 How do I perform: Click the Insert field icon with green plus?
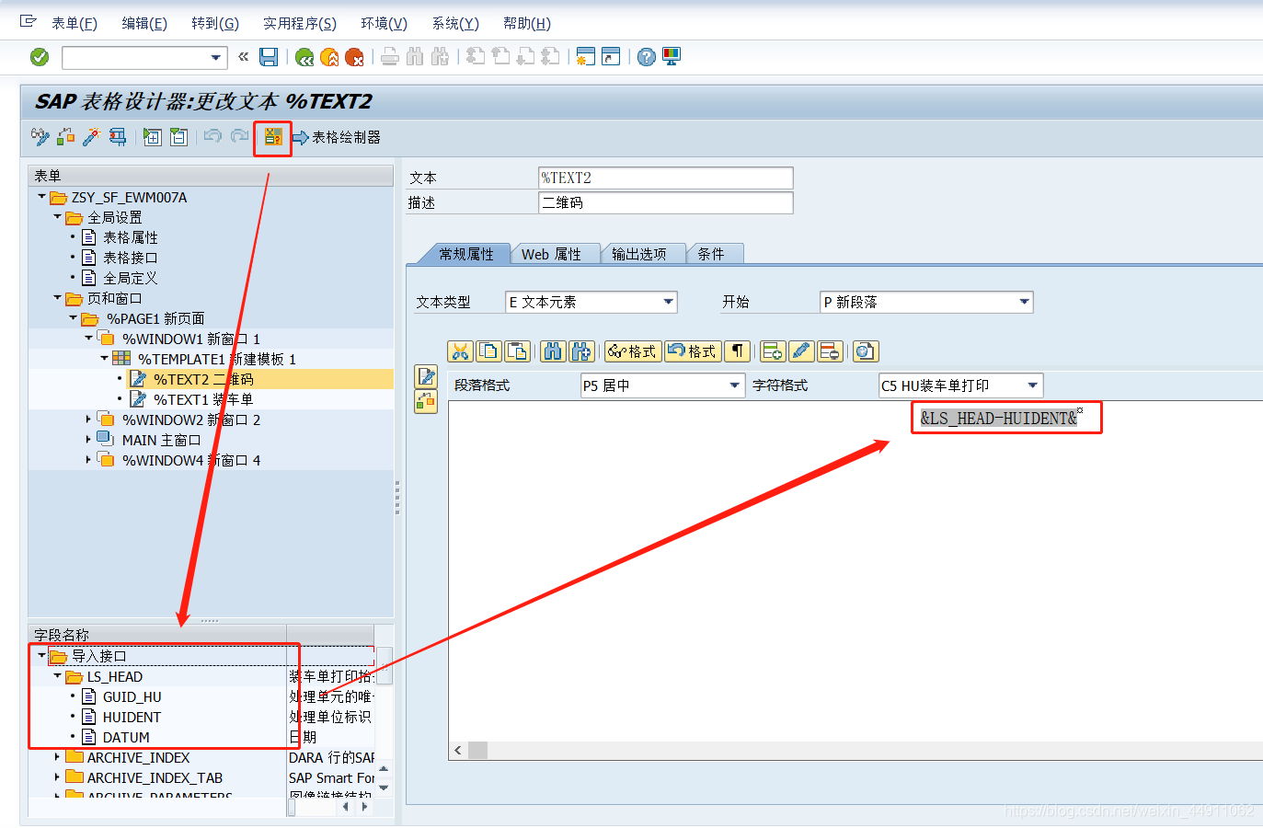[773, 351]
